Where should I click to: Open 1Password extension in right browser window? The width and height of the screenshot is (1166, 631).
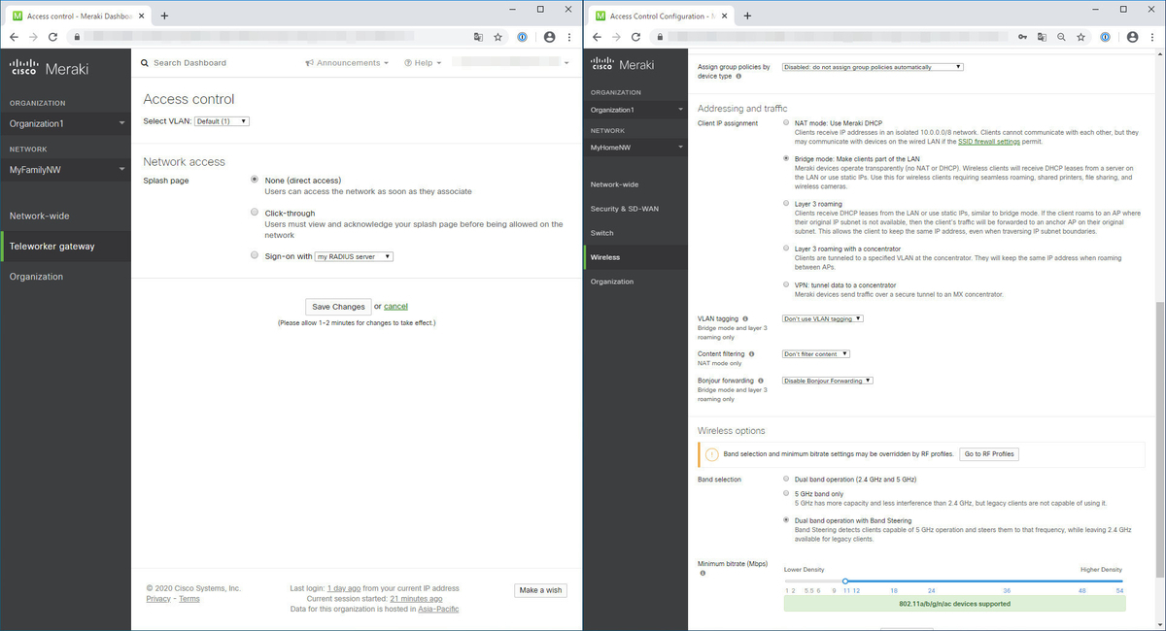[1105, 37]
